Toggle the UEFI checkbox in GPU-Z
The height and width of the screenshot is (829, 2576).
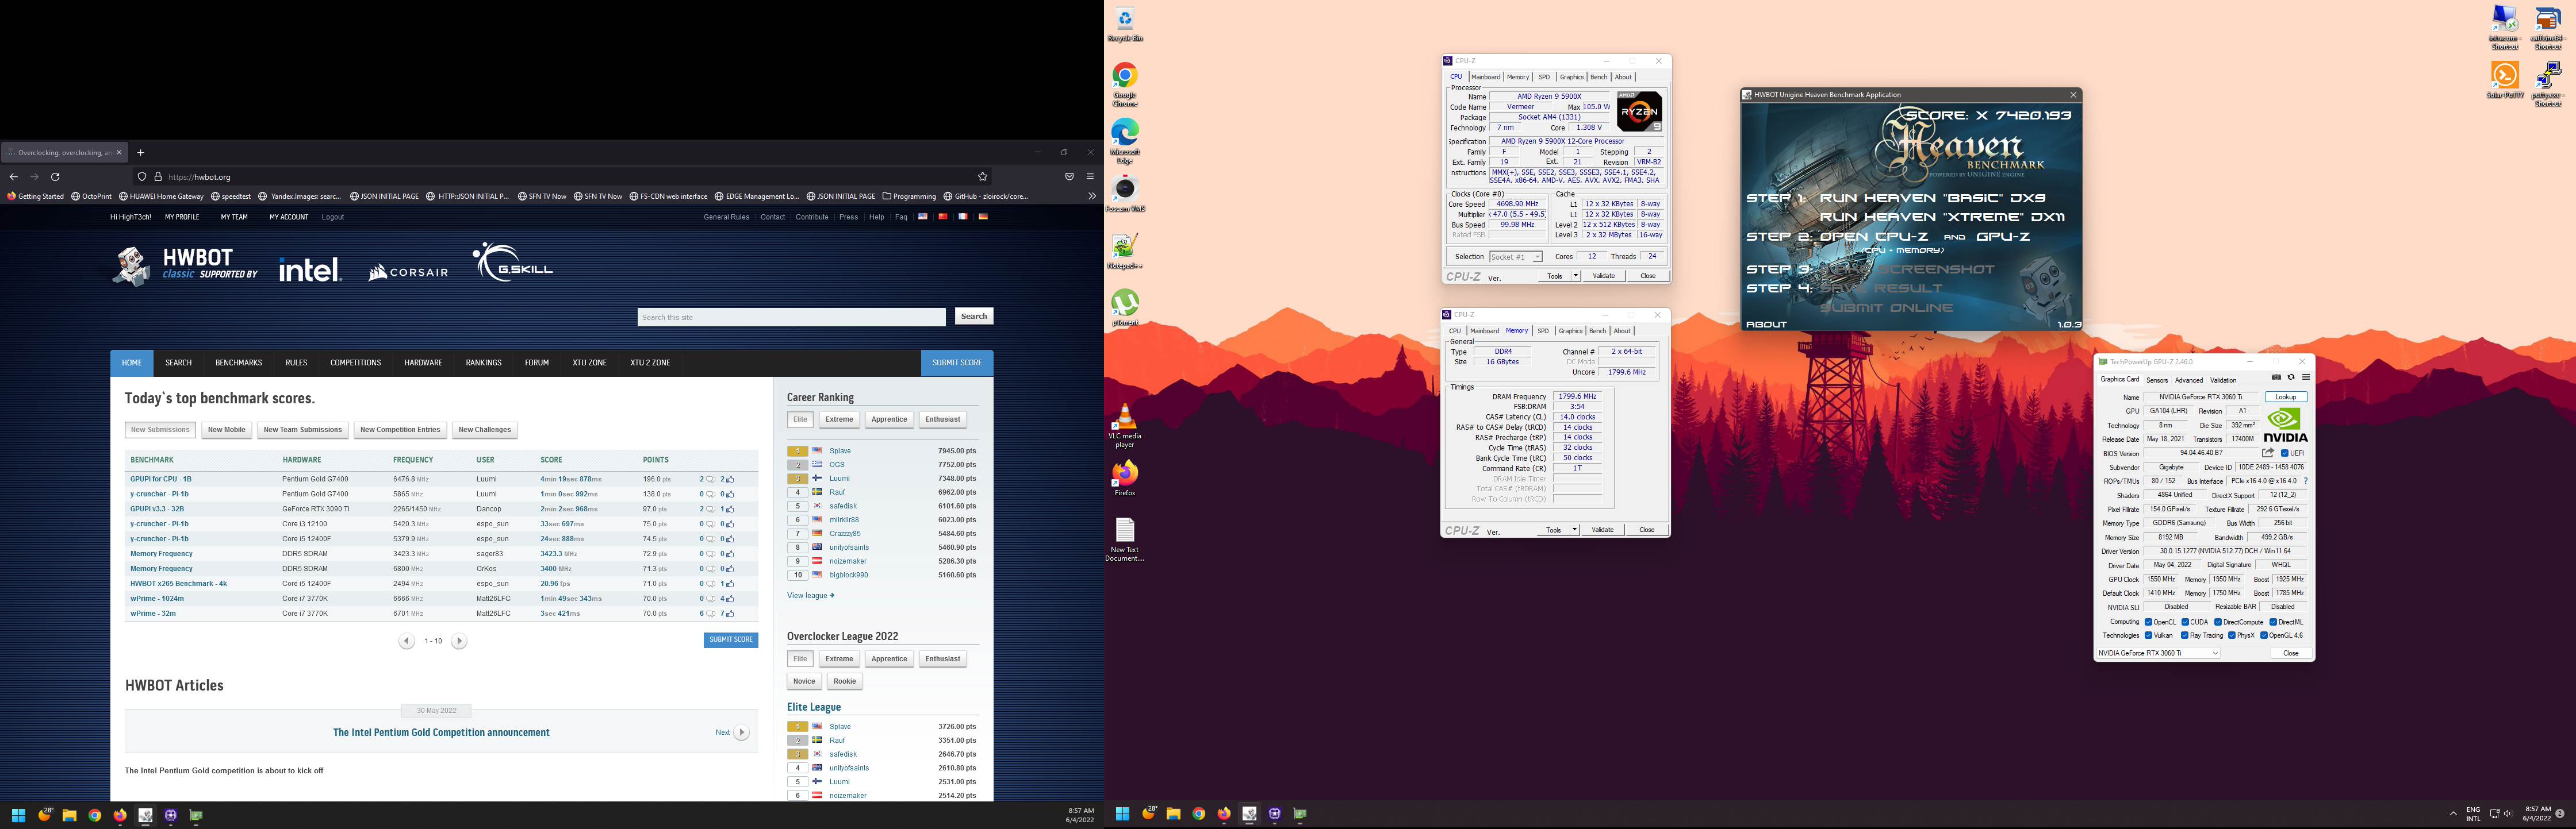coord(2285,453)
